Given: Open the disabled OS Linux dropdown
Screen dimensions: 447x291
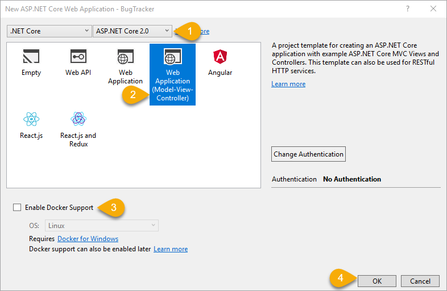Looking at the screenshot, I should 101,226.
